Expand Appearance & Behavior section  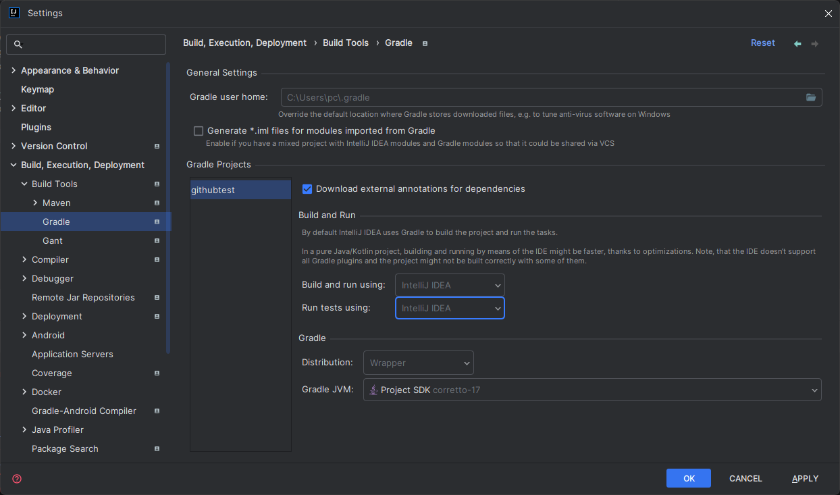[14, 70]
